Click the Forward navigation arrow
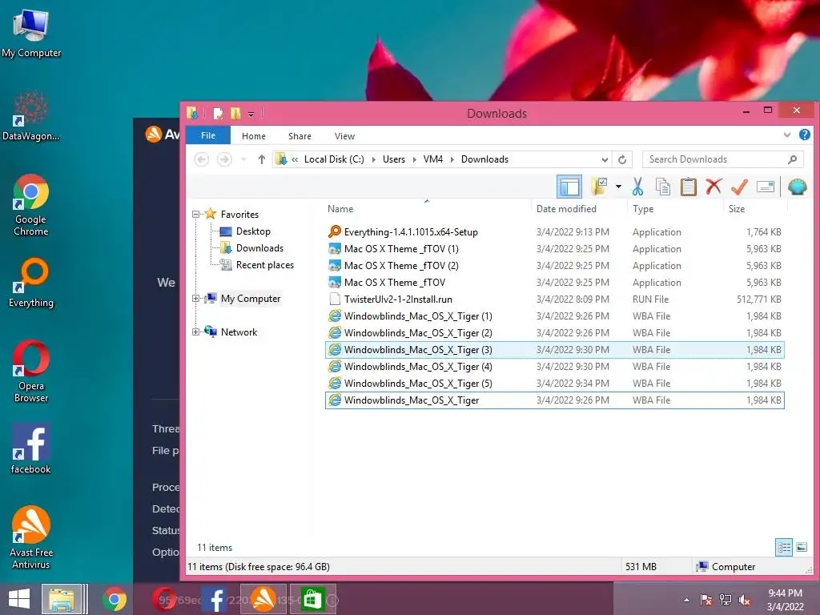Image resolution: width=820 pixels, height=615 pixels. click(x=224, y=159)
